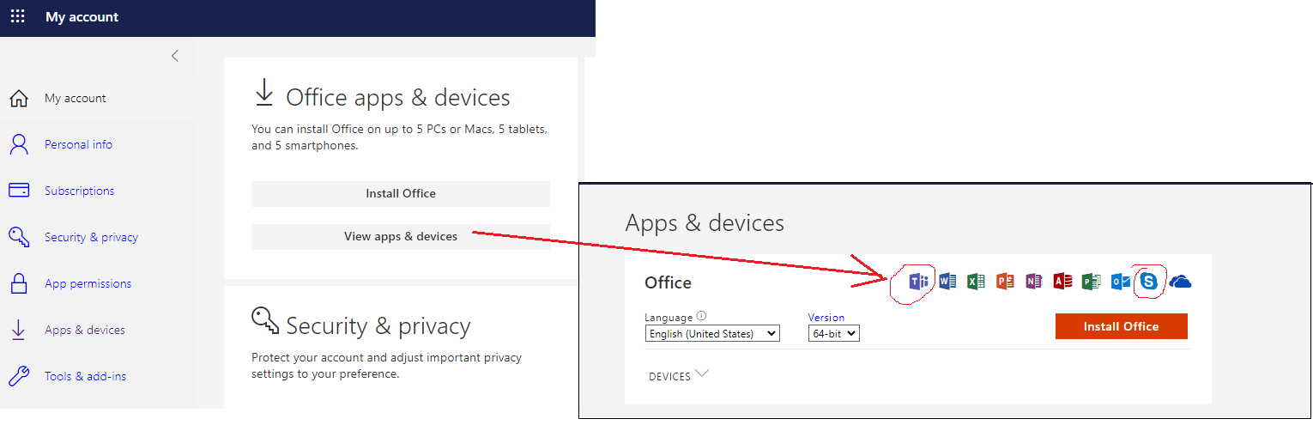Click the Language info icon
Image resolution: width=1313 pixels, height=425 pixels.
coord(702,316)
